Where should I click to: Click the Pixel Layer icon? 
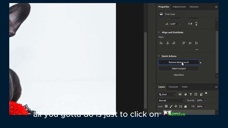[x=161, y=14]
